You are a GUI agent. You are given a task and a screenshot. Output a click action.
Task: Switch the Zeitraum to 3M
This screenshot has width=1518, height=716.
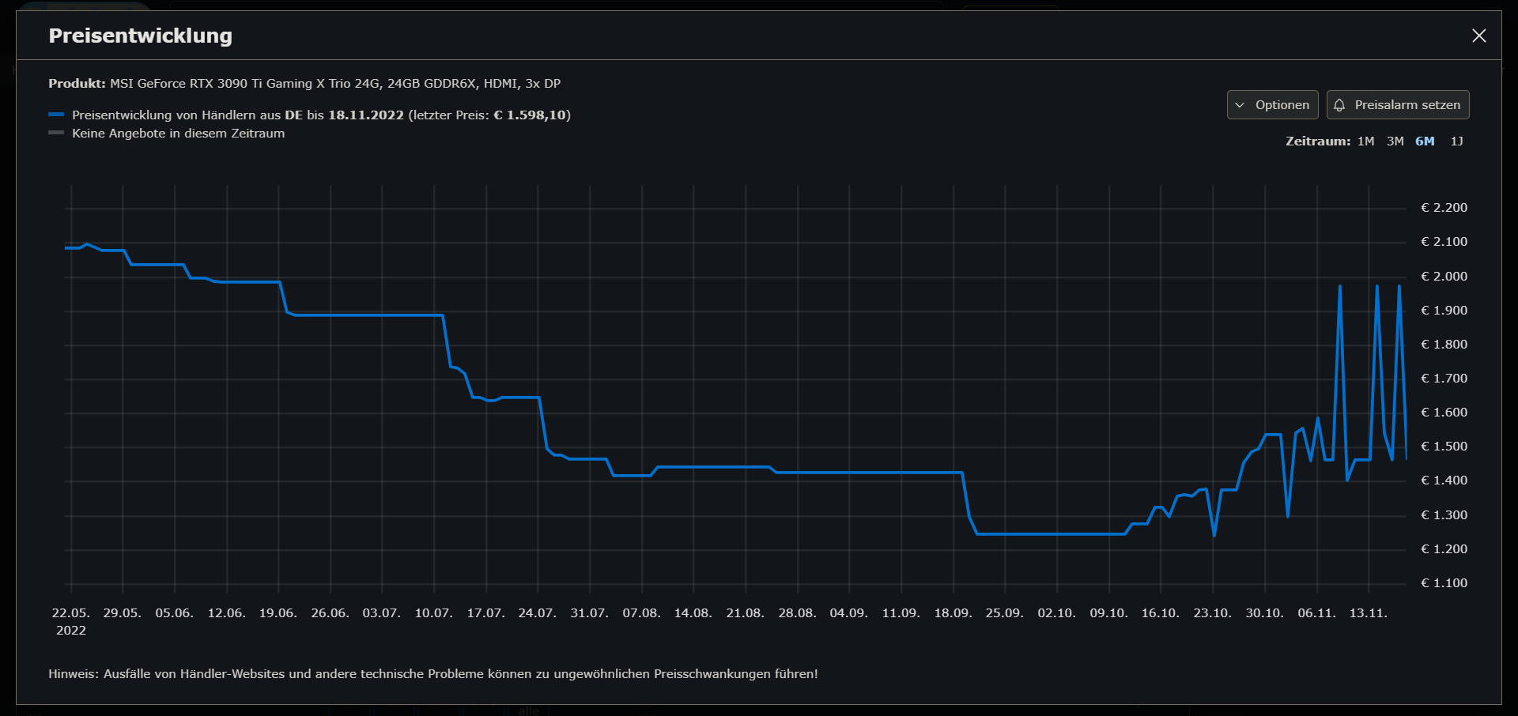[1395, 141]
